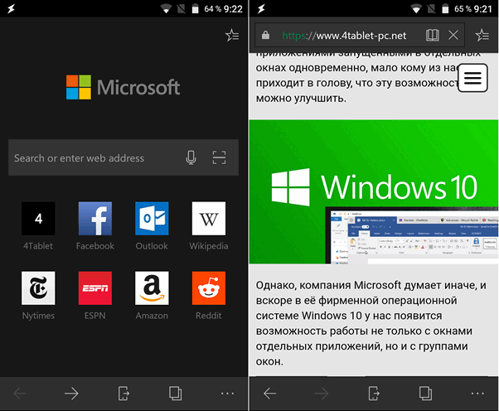Tap forward arrow in left screen
Viewport: 499px width, 411px height.
click(x=71, y=394)
